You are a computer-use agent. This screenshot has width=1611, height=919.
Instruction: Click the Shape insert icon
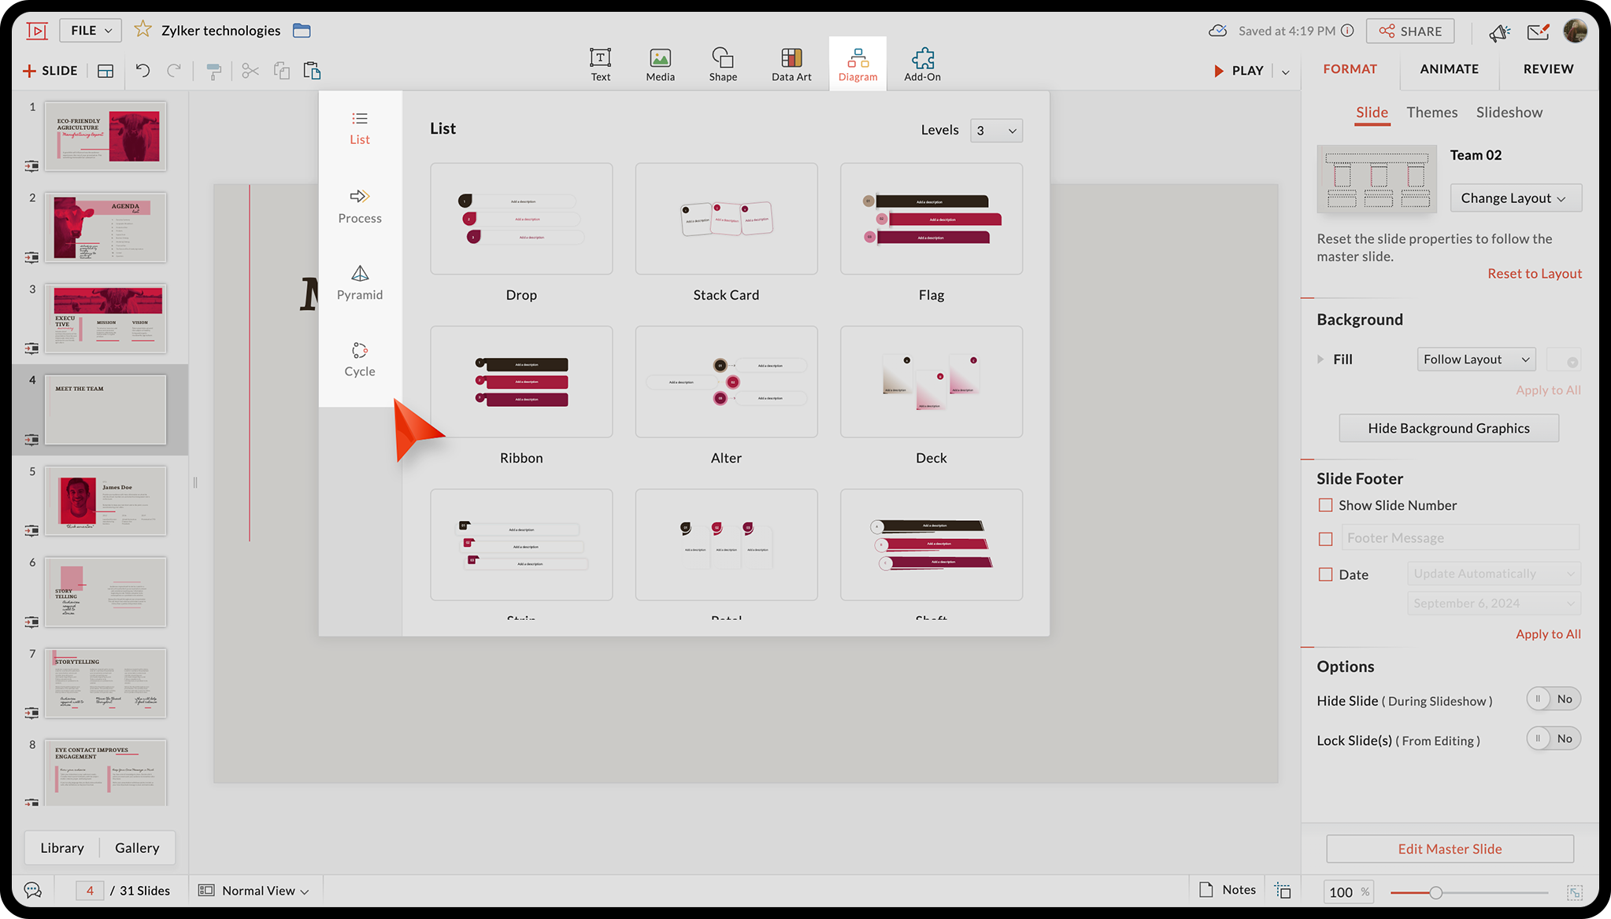click(x=722, y=64)
